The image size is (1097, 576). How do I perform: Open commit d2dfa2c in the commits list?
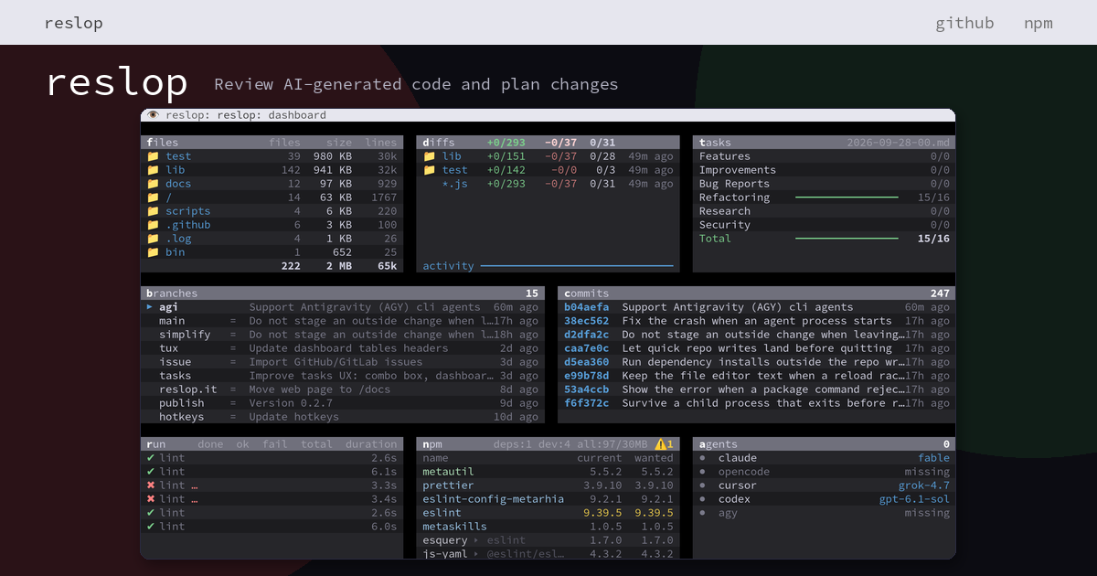click(756, 335)
